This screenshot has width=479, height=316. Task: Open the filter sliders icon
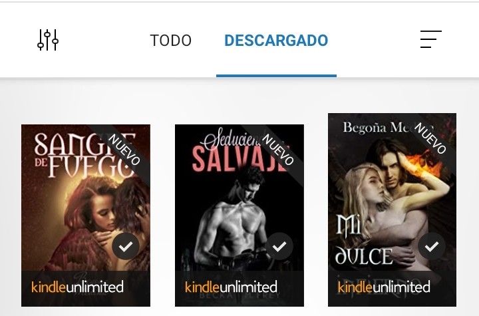[x=48, y=40]
